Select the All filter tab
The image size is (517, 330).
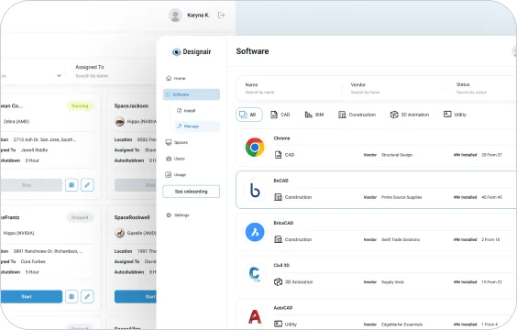[x=249, y=115]
